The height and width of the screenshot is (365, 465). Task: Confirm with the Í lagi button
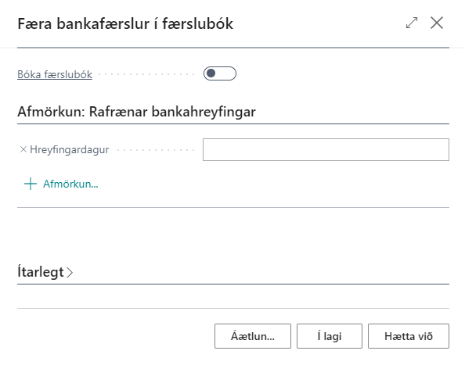[330, 336]
